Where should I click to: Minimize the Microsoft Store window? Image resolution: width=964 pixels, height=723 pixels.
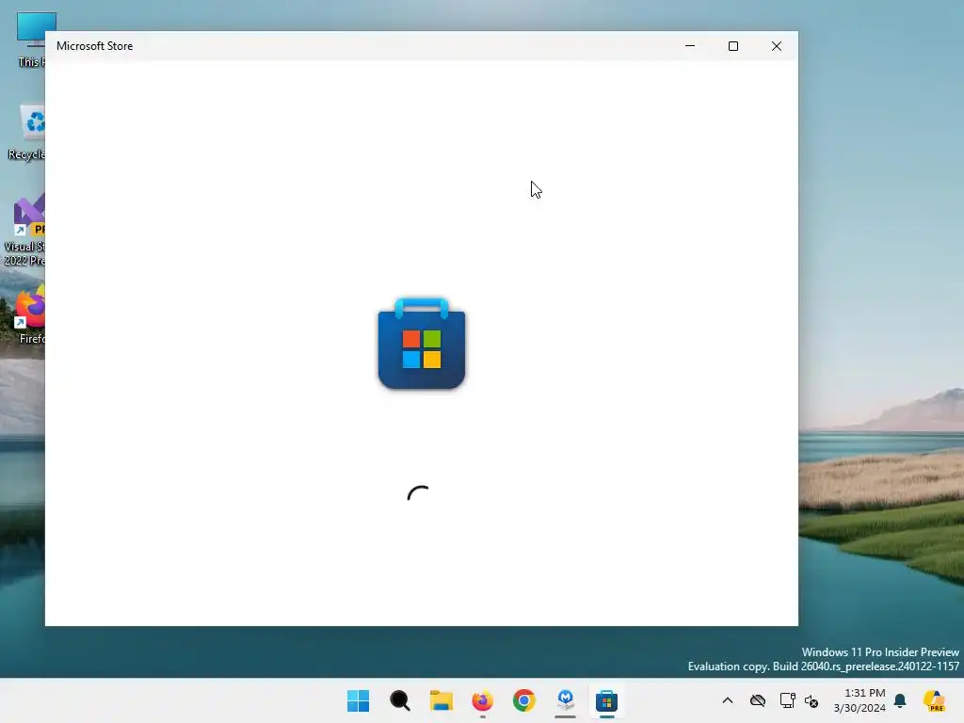690,46
